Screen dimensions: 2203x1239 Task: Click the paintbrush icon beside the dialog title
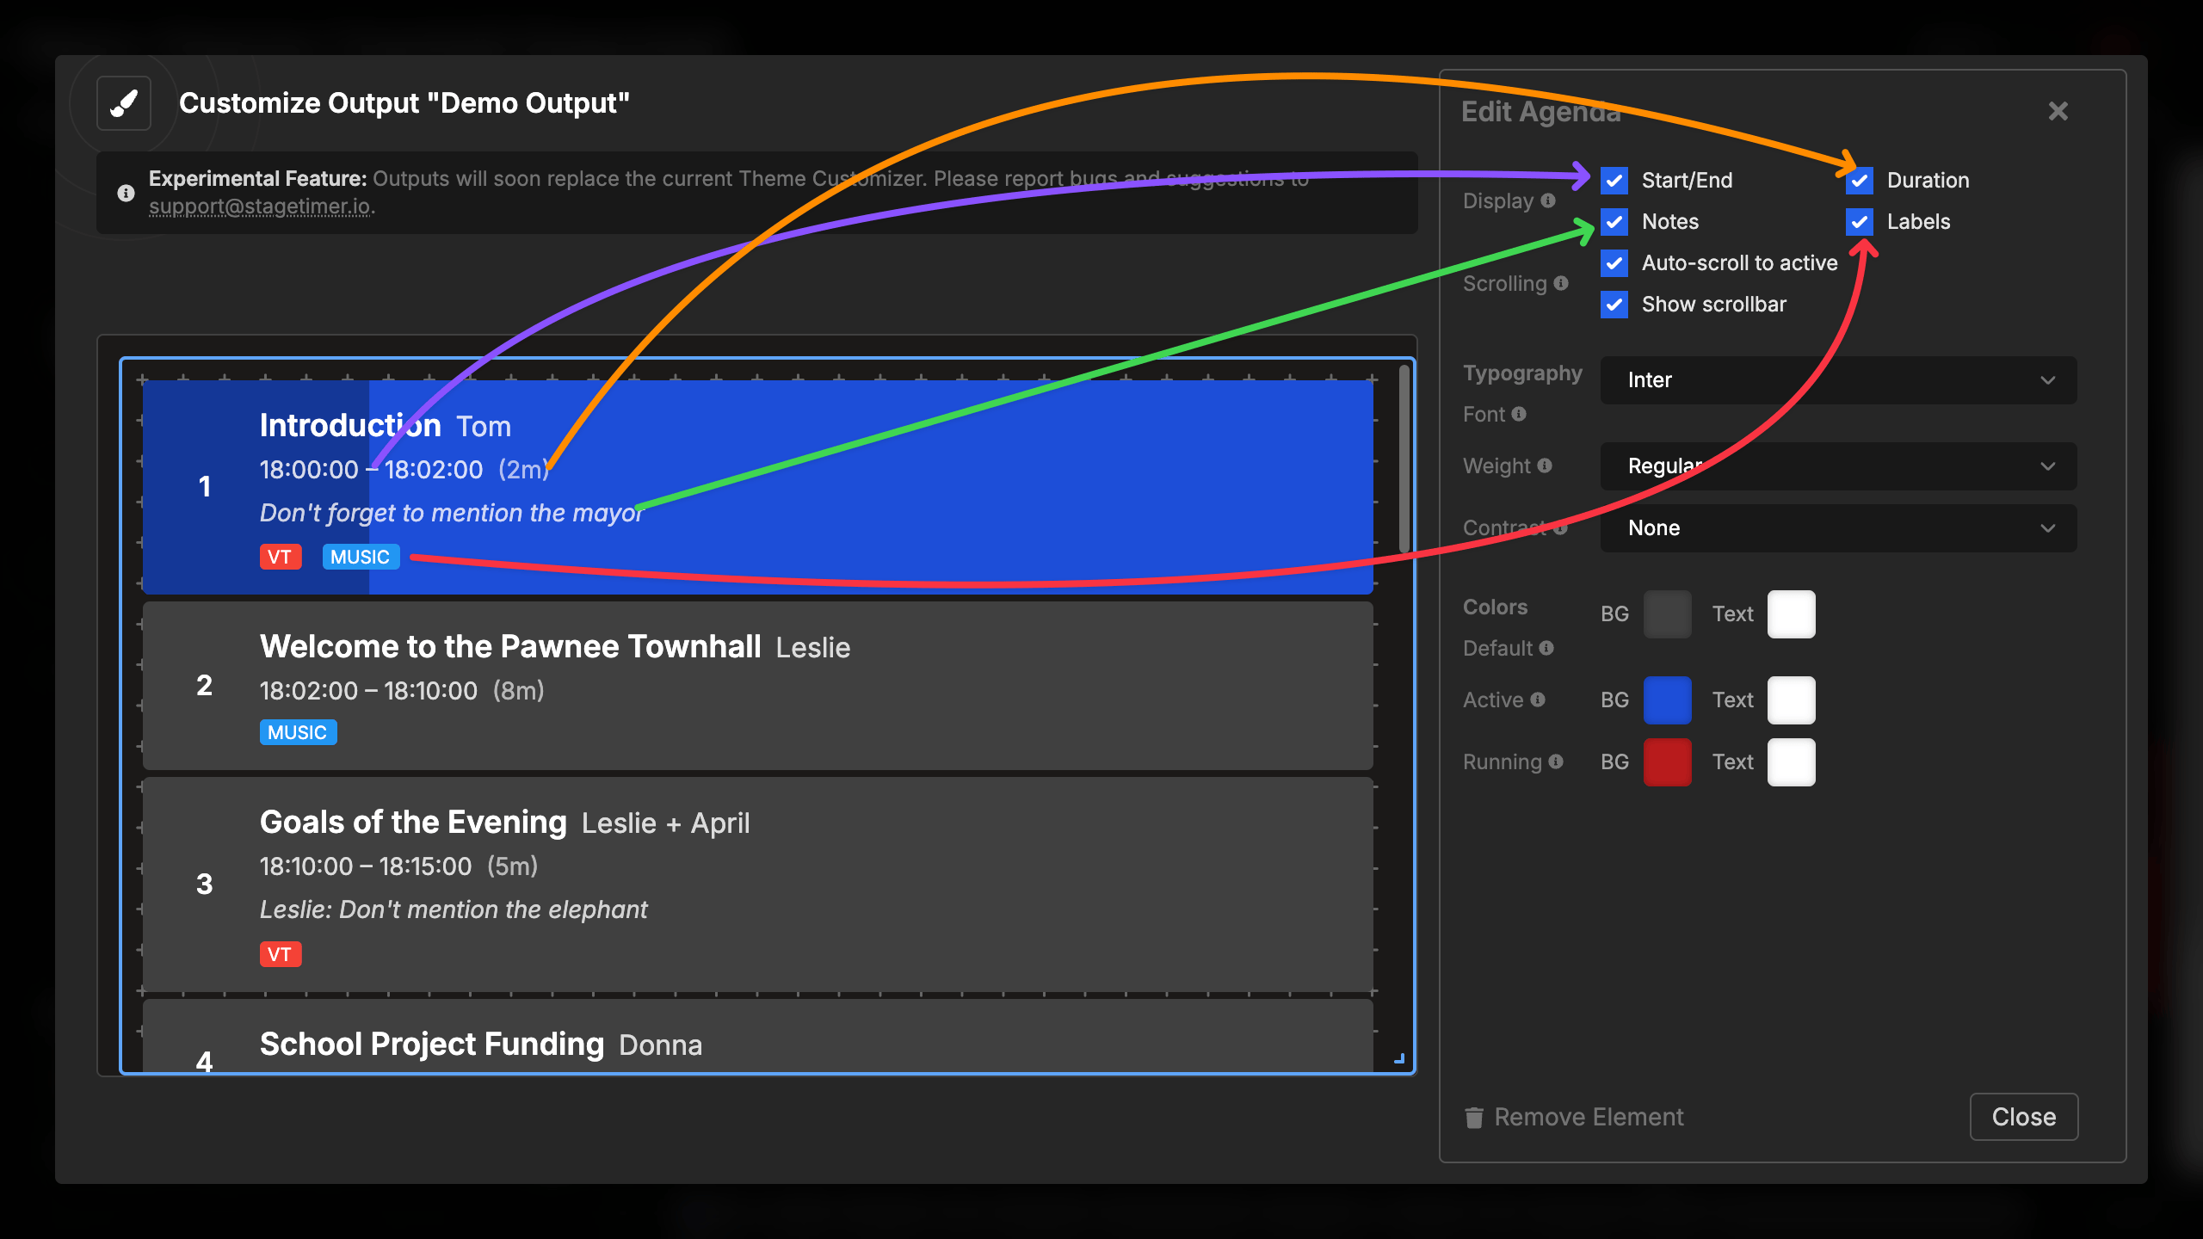pyautogui.click(x=122, y=103)
